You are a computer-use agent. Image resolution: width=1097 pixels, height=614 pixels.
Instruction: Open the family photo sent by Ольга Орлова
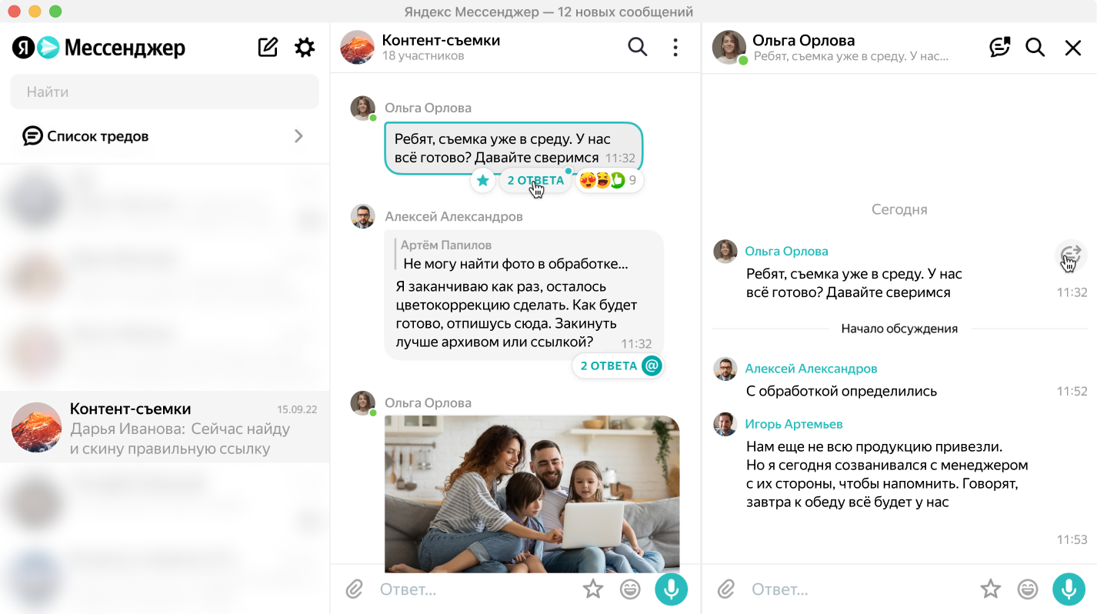532,493
